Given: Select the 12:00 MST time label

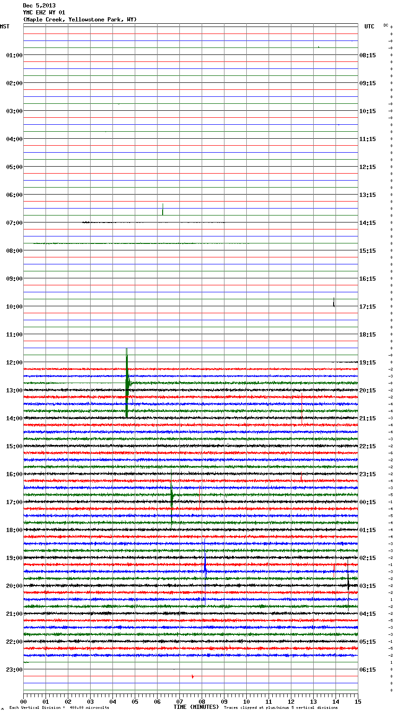Looking at the screenshot, I should click(x=14, y=363).
